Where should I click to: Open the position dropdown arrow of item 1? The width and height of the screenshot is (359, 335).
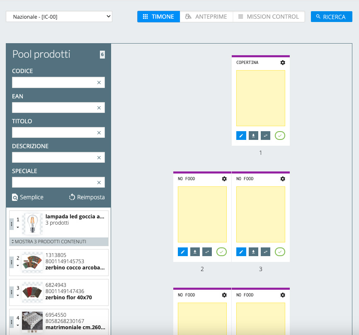18,227
